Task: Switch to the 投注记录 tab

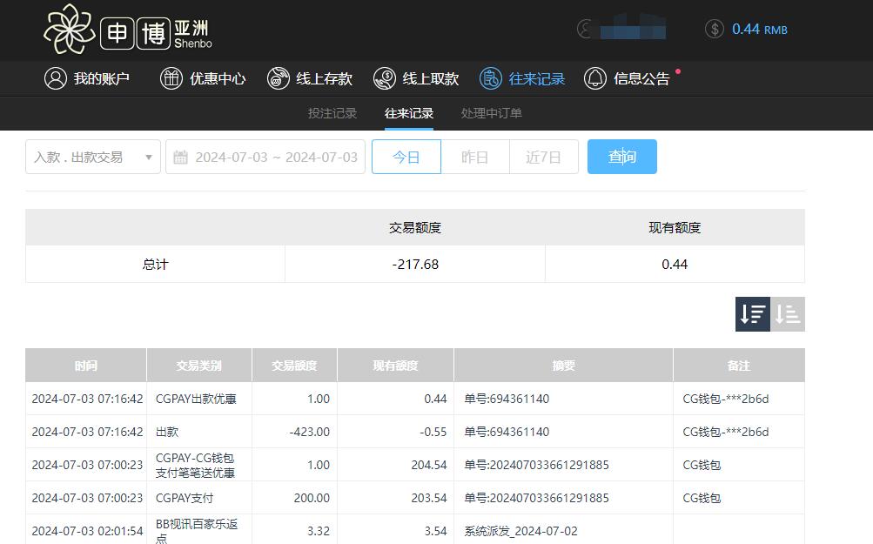Action: pos(332,113)
